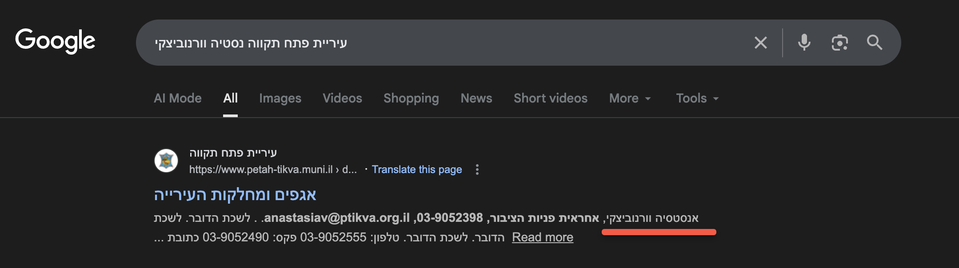This screenshot has width=959, height=268.
Task: Expand the More dropdown
Action: (x=630, y=98)
